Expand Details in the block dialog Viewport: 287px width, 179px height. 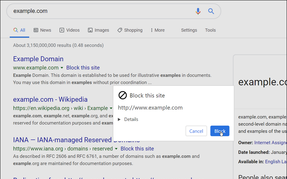pos(128,120)
